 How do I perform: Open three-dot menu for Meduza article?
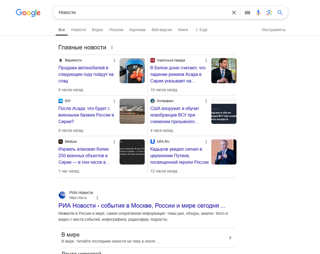coord(114,142)
